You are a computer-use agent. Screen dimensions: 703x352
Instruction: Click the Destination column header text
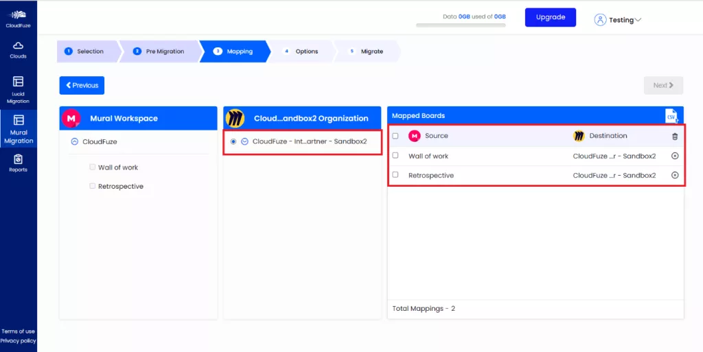(608, 136)
